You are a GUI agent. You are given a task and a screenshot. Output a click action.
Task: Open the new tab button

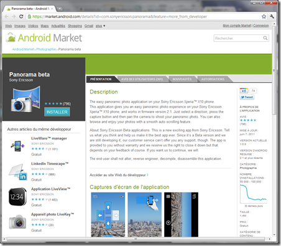tap(60, 9)
